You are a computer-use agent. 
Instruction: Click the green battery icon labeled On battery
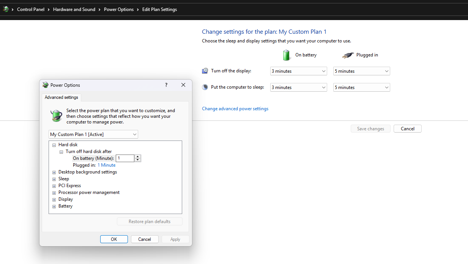click(x=287, y=55)
